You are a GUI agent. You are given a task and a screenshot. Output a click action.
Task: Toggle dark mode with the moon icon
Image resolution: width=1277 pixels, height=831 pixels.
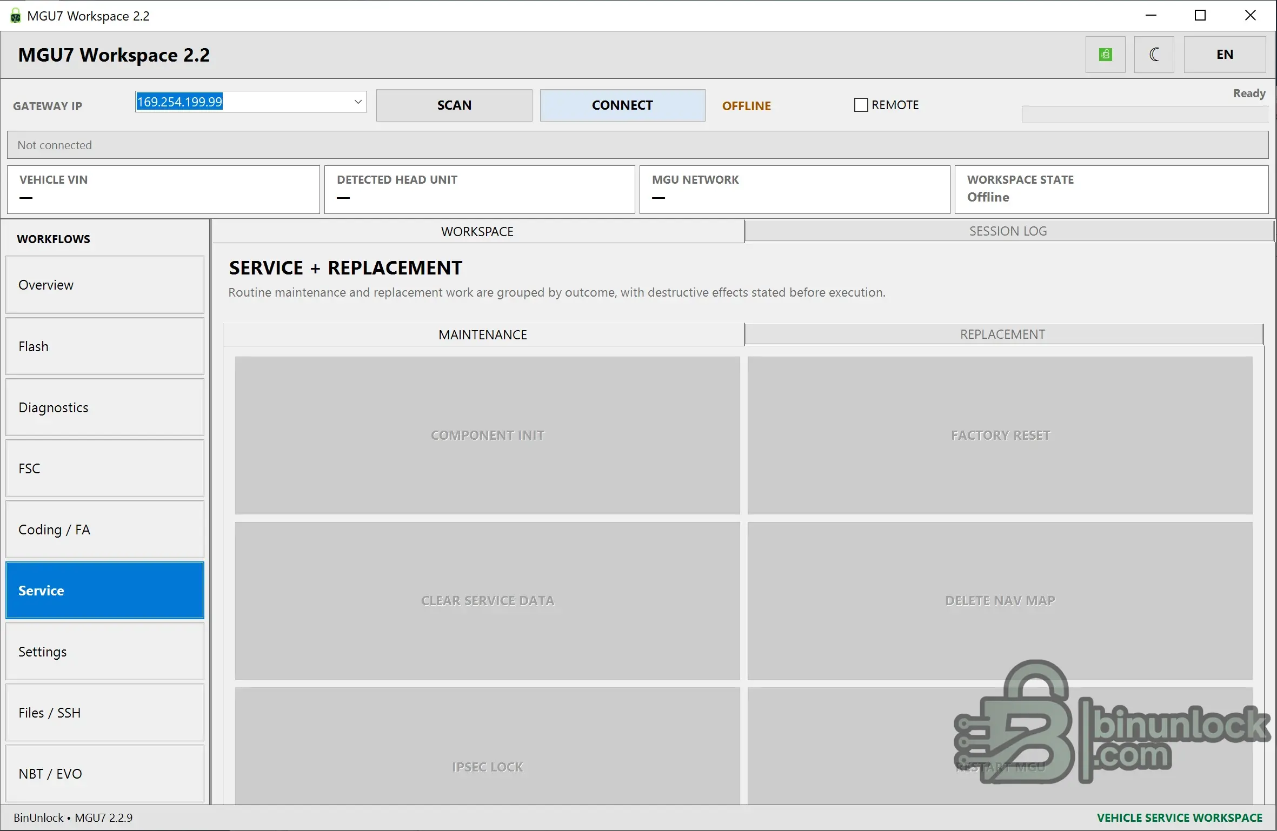1154,55
